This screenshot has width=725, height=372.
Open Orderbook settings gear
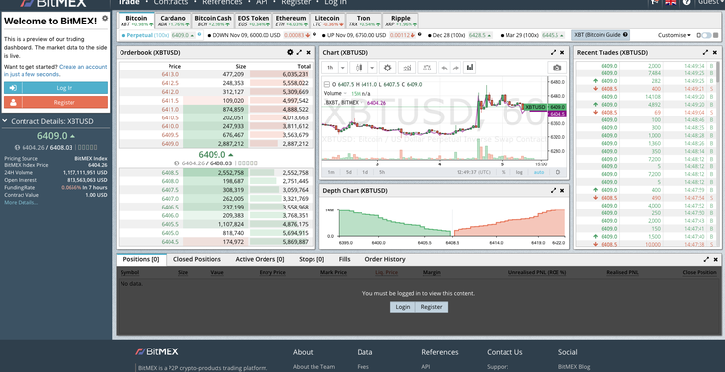coord(290,53)
